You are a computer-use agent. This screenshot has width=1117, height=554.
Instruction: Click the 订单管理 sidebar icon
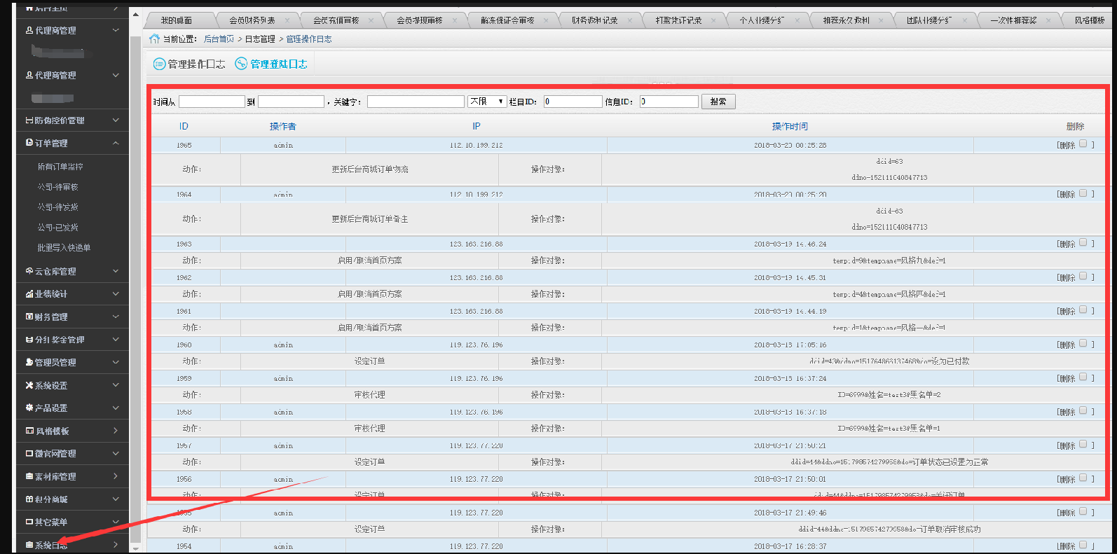coord(29,143)
